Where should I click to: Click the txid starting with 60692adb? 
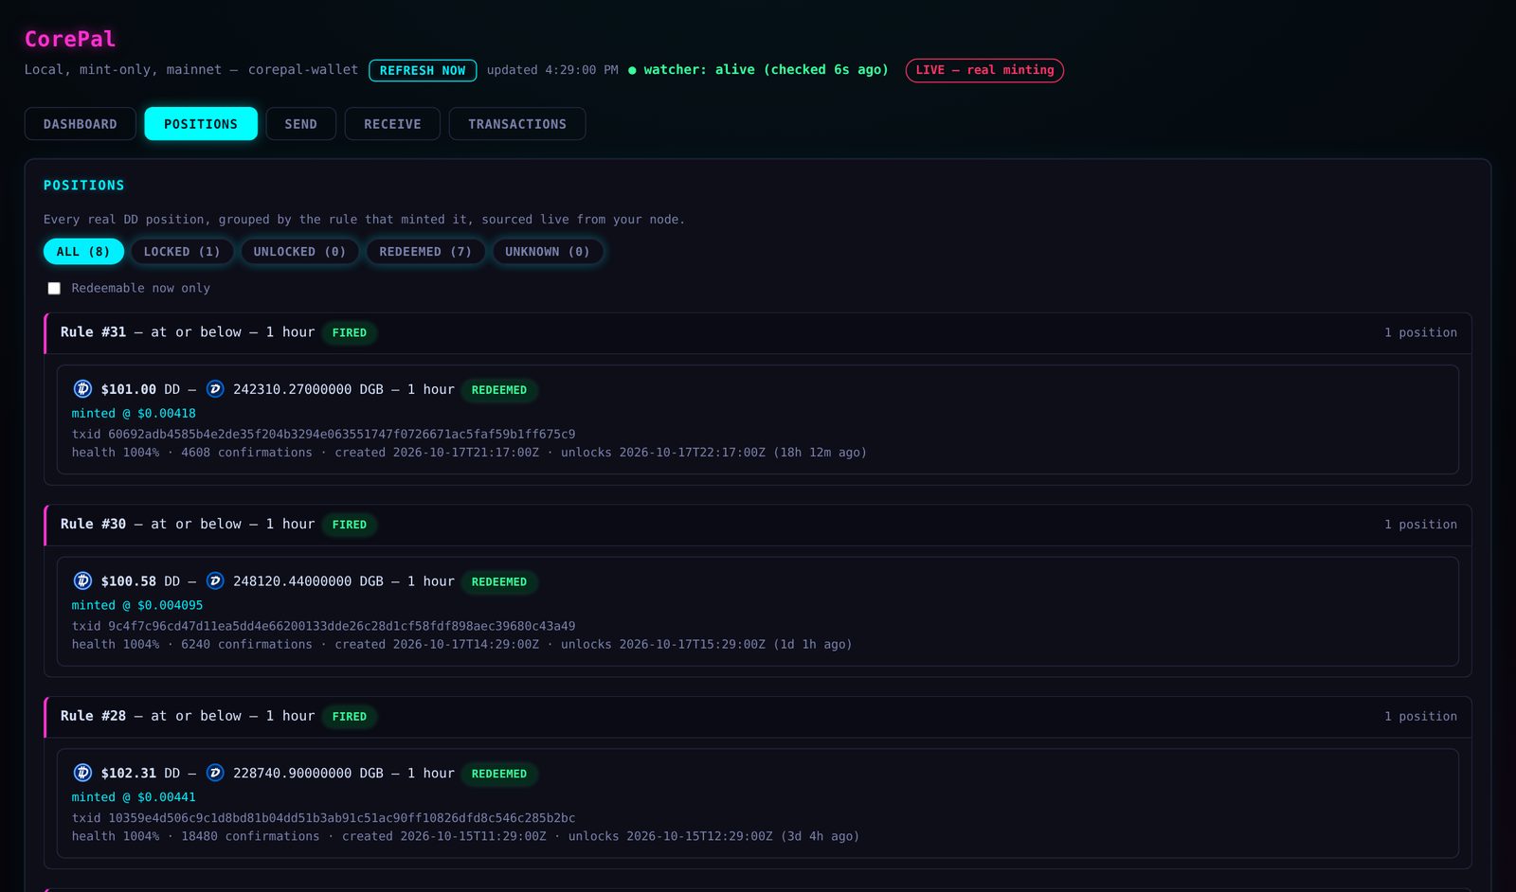pyautogui.click(x=324, y=435)
